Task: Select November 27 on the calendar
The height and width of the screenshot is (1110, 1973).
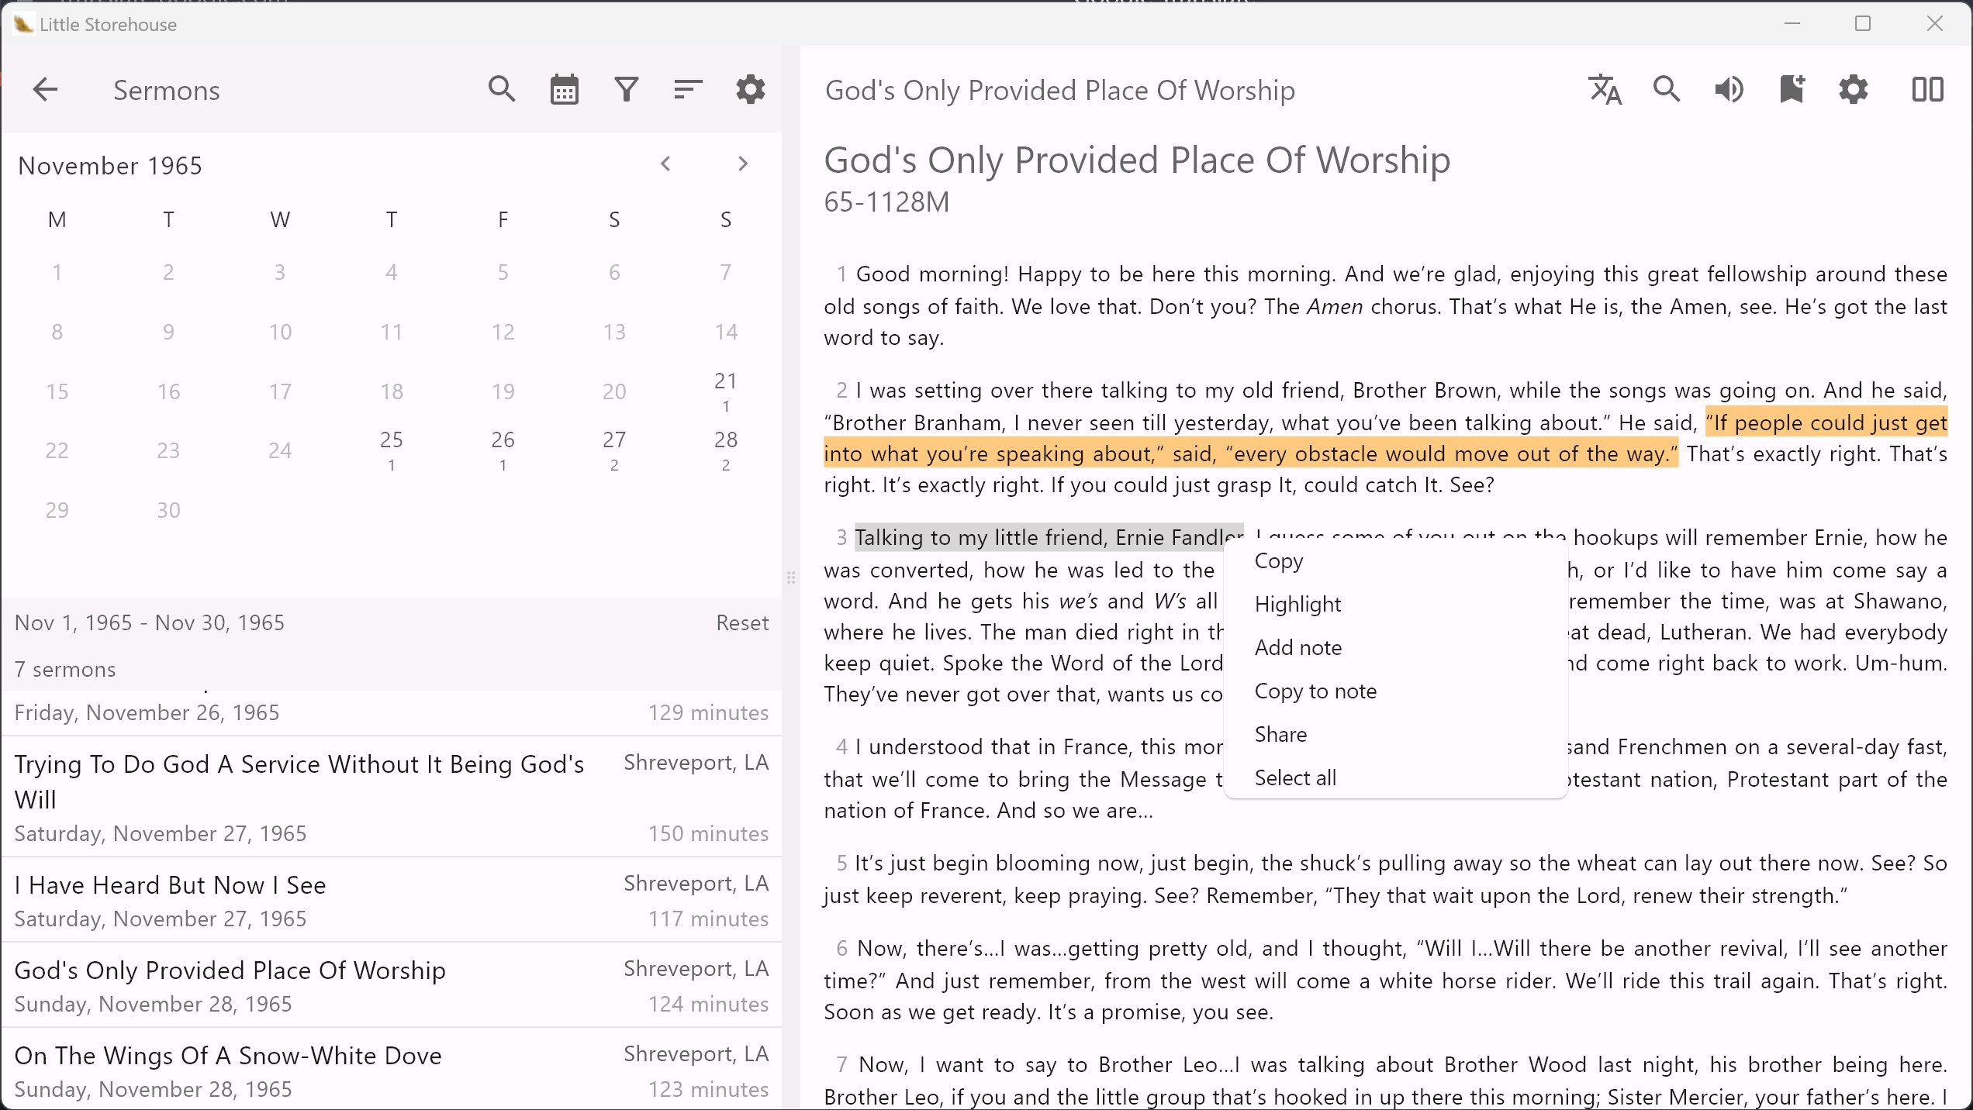Action: point(614,448)
